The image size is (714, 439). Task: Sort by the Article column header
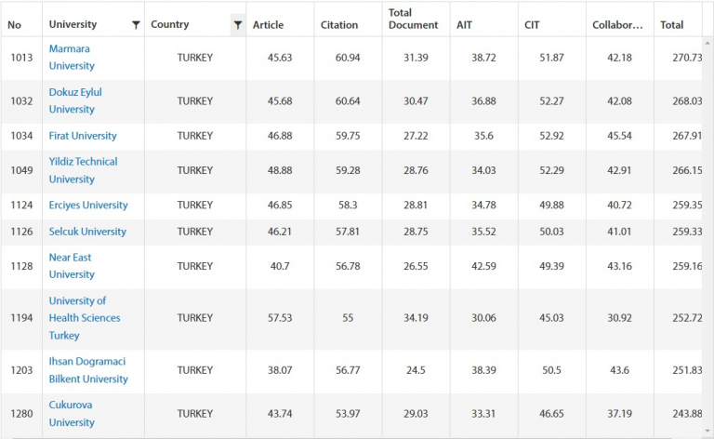coord(269,25)
